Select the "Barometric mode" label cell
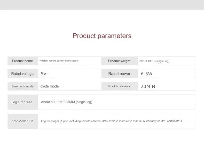 pos(22,86)
